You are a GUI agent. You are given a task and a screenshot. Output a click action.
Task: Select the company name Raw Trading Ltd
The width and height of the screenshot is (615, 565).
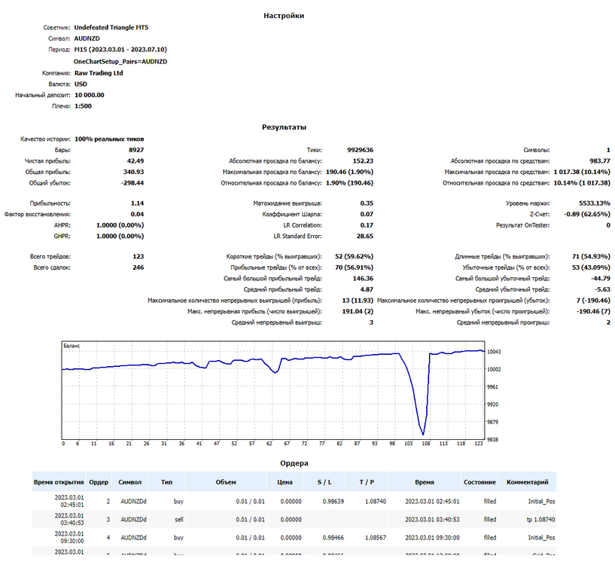99,73
